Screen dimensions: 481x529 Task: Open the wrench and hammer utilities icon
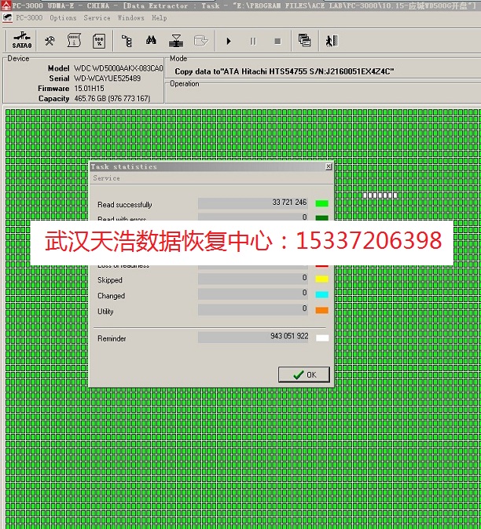click(x=50, y=40)
